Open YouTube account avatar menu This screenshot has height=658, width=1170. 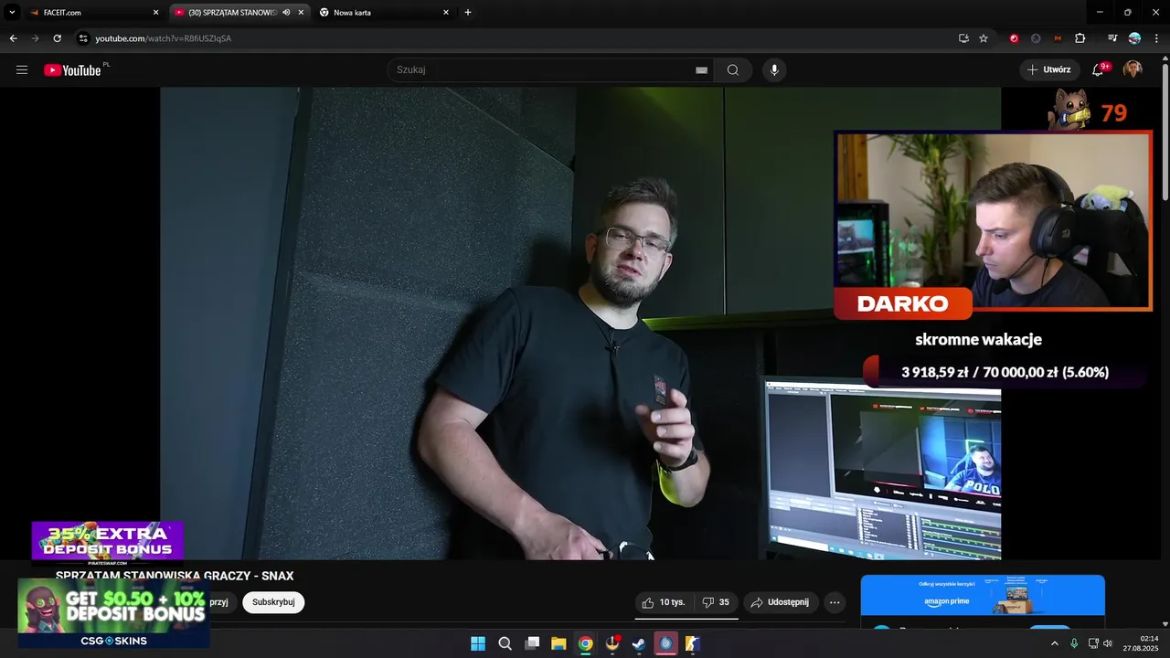pyautogui.click(x=1133, y=69)
